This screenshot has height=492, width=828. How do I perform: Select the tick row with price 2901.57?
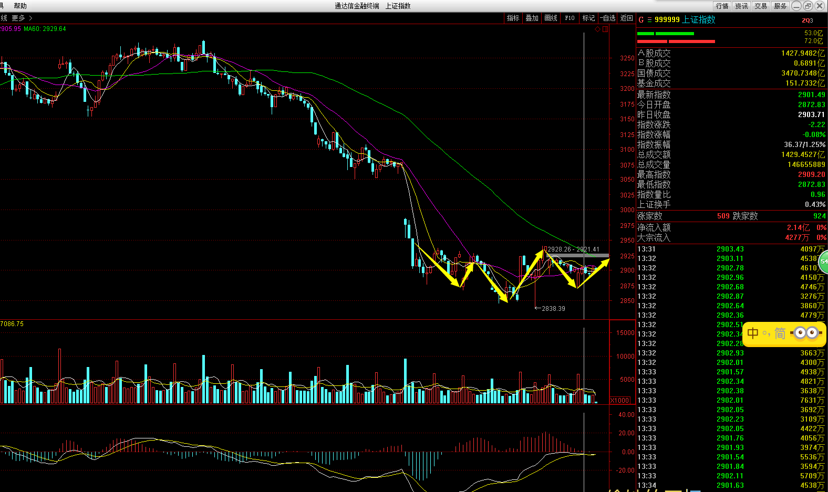click(731, 372)
